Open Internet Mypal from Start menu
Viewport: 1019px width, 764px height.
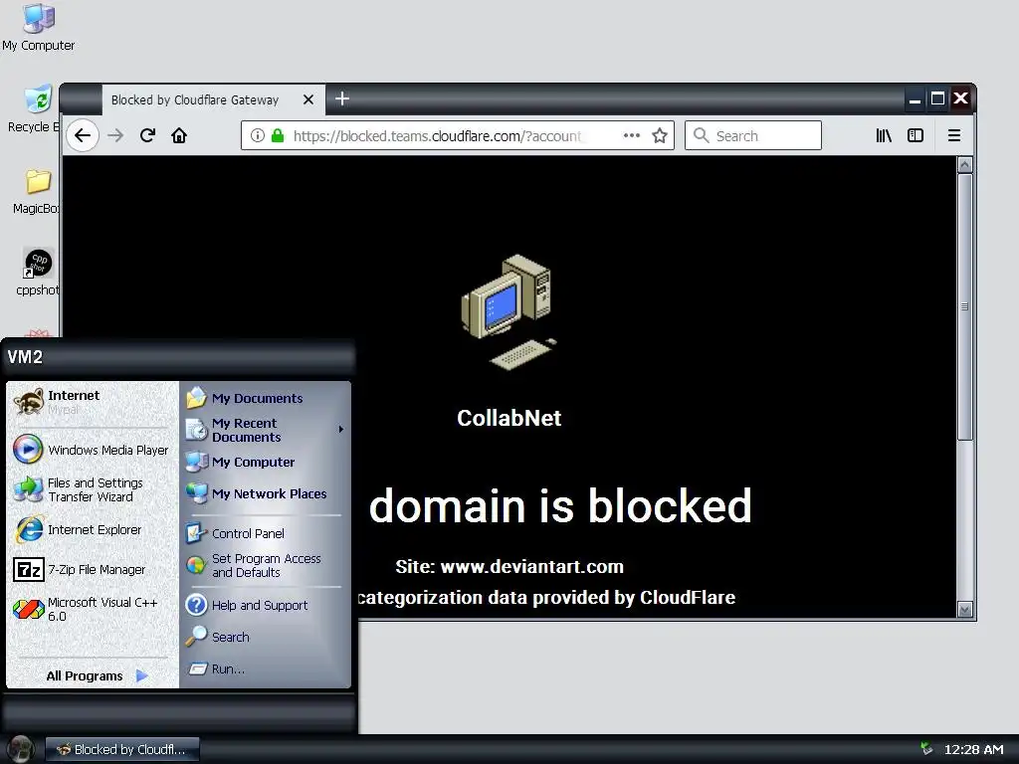tap(91, 402)
